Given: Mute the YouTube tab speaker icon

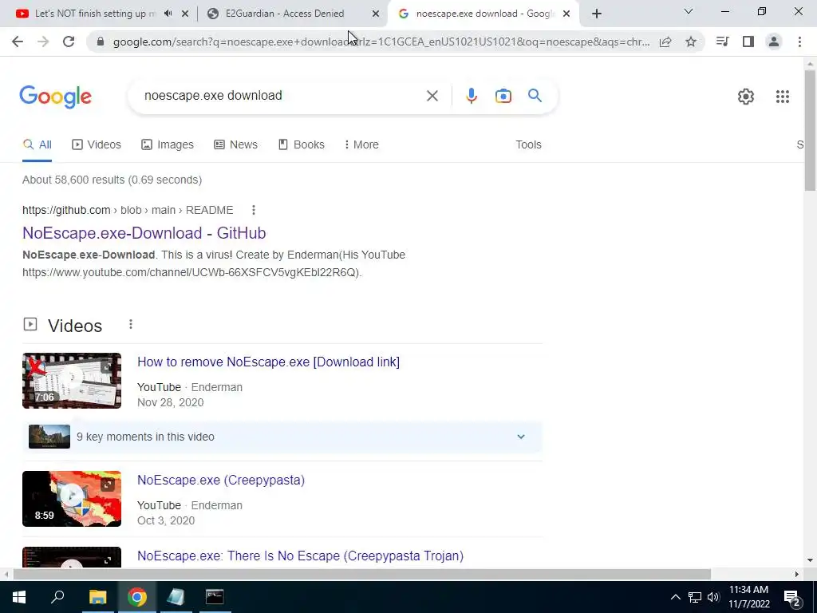Looking at the screenshot, I should click(x=168, y=14).
